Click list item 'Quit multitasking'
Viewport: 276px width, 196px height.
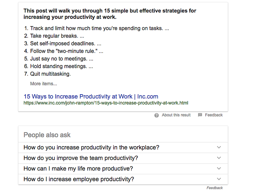(50, 74)
